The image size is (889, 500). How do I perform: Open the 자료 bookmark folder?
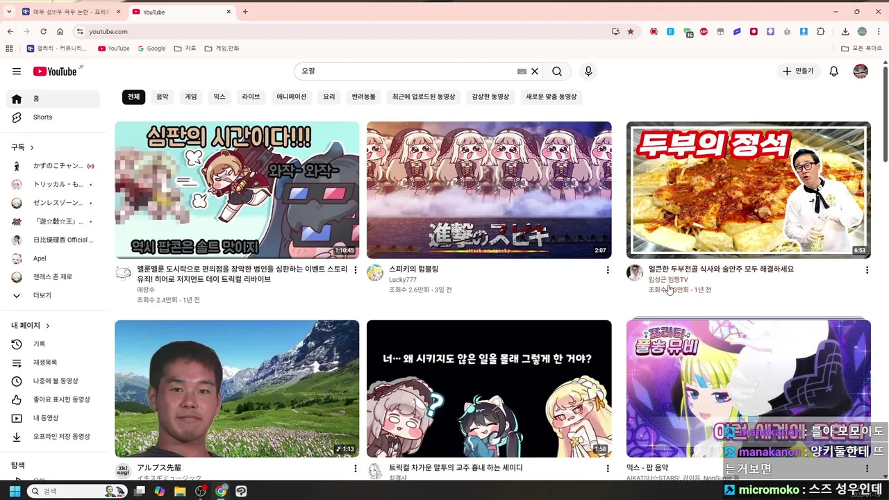click(185, 49)
